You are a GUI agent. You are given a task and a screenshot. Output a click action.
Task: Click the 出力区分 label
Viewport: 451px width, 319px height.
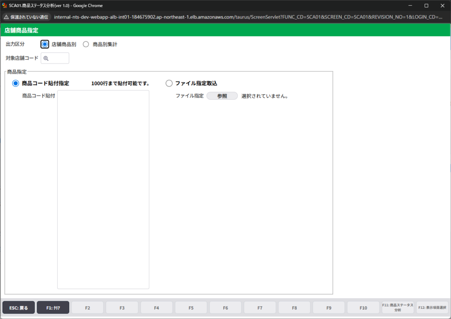pos(15,44)
